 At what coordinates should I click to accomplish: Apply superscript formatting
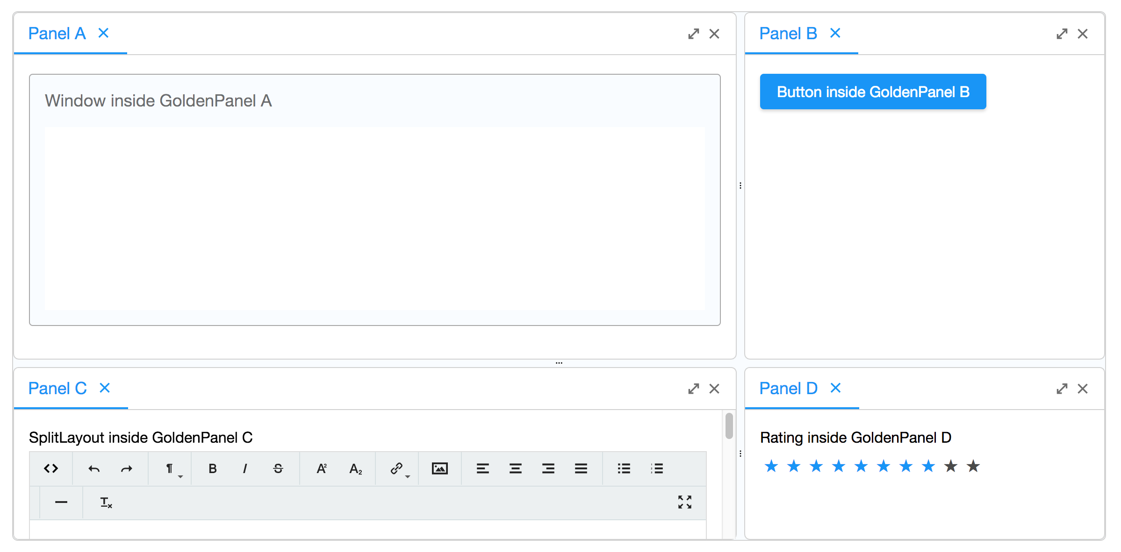(x=322, y=468)
